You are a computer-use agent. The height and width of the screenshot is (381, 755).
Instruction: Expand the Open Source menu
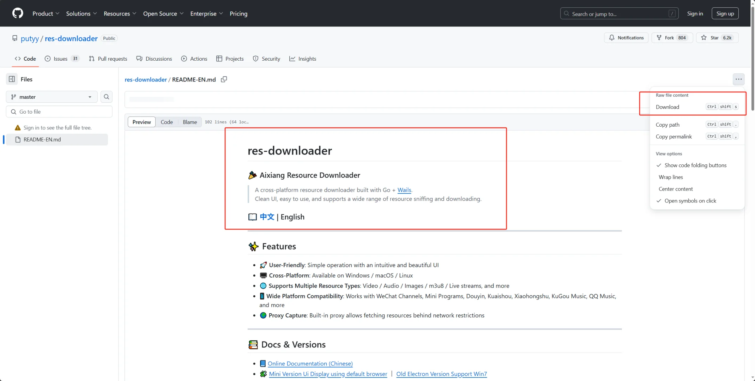tap(163, 13)
